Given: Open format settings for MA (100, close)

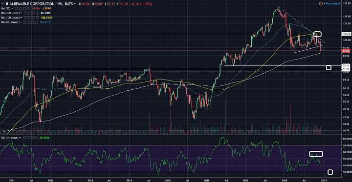Looking at the screenshot, I should (30, 18).
